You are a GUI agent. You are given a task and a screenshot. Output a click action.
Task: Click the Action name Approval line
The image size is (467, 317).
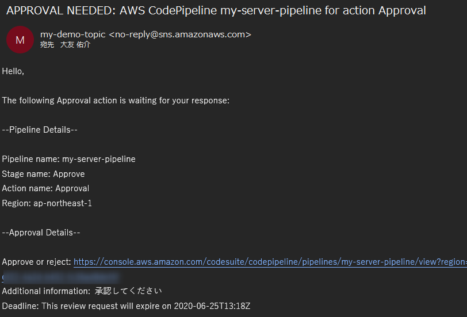pos(45,188)
